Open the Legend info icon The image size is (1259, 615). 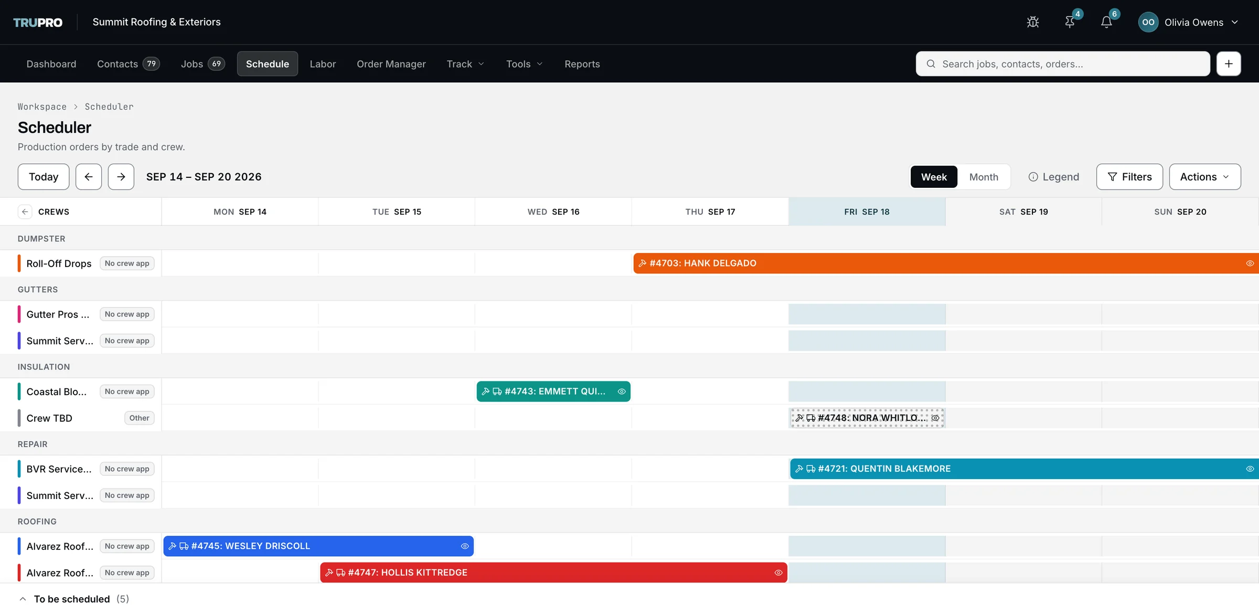(1033, 177)
